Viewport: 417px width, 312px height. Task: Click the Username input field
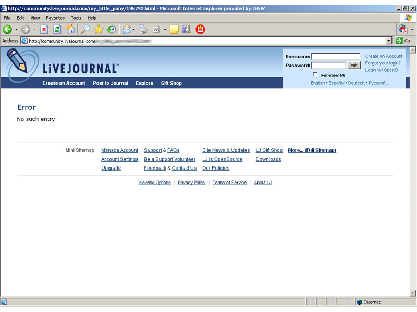tap(336, 56)
